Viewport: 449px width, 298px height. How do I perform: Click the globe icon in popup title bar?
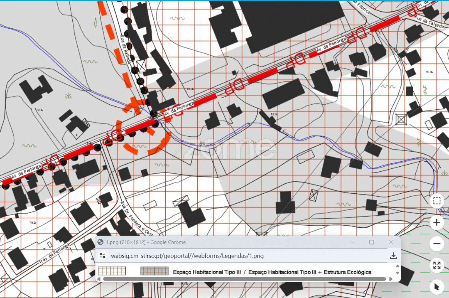point(100,242)
